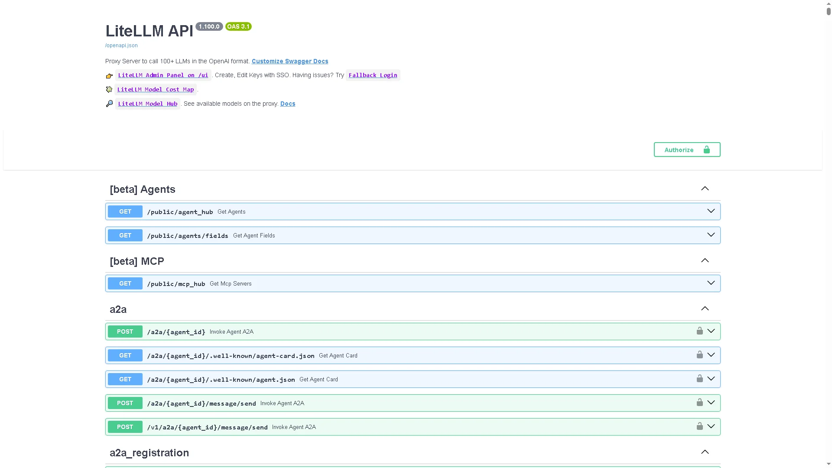
Task: Follow the Customize Swagger Docs link
Action: coord(290,61)
